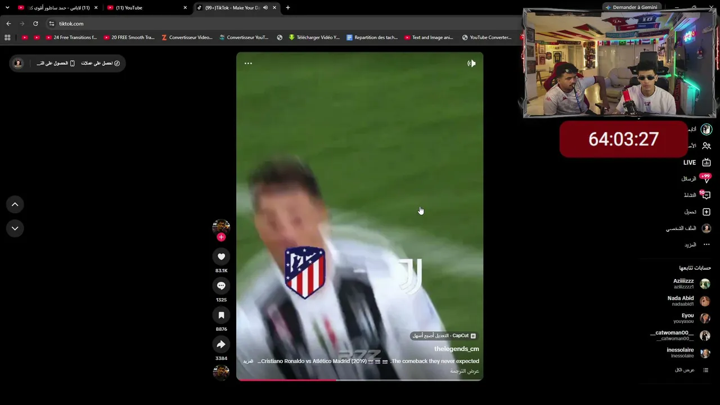Image resolution: width=720 pixels, height=405 pixels.
Task: Open the Convertisseur YouT... bookmark
Action: [244, 38]
